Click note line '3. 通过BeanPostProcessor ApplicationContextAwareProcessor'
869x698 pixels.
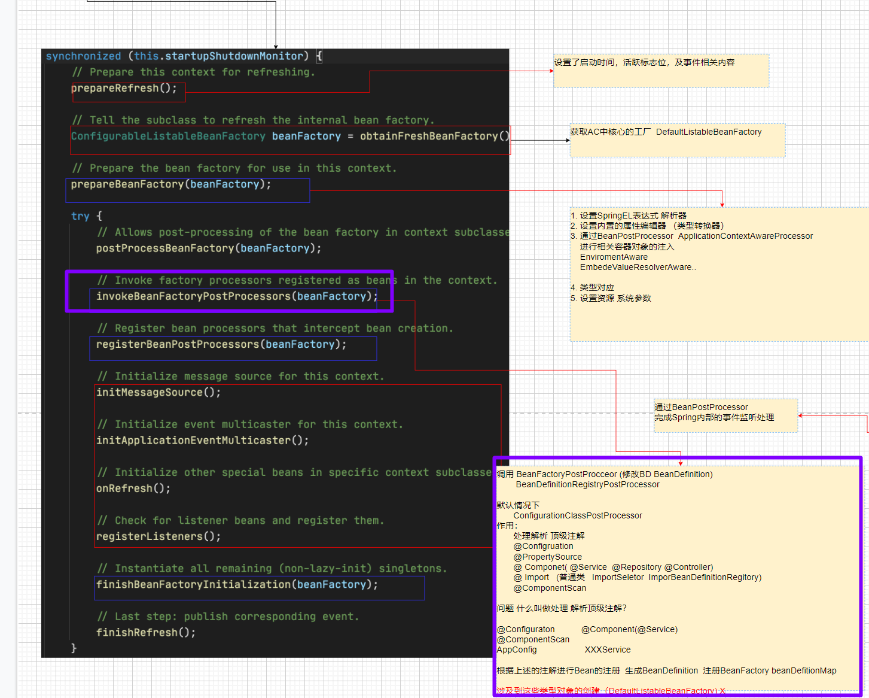pyautogui.click(x=691, y=236)
